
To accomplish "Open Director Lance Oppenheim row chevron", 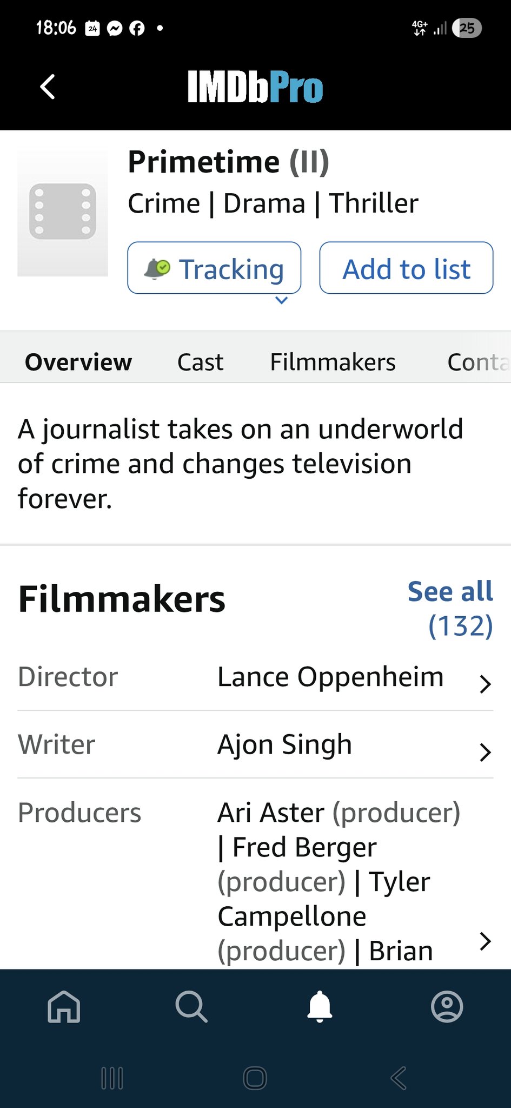I will (485, 684).
